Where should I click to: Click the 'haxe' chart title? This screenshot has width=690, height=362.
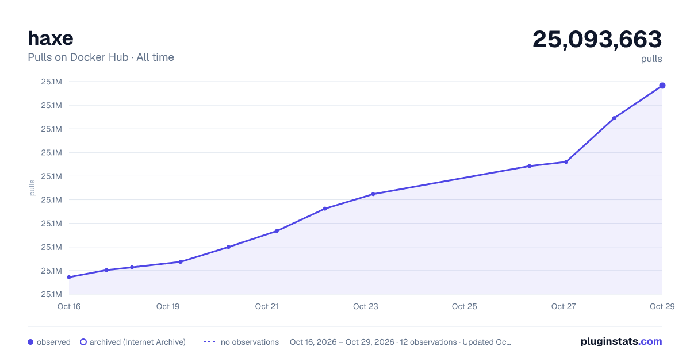click(51, 38)
